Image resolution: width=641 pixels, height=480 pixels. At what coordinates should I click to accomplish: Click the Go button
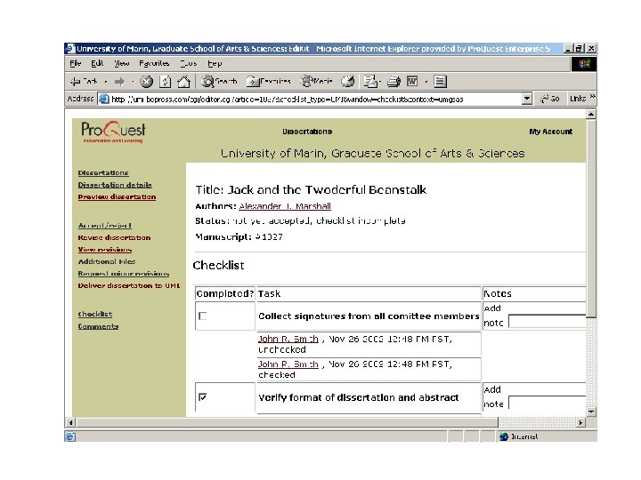[549, 99]
